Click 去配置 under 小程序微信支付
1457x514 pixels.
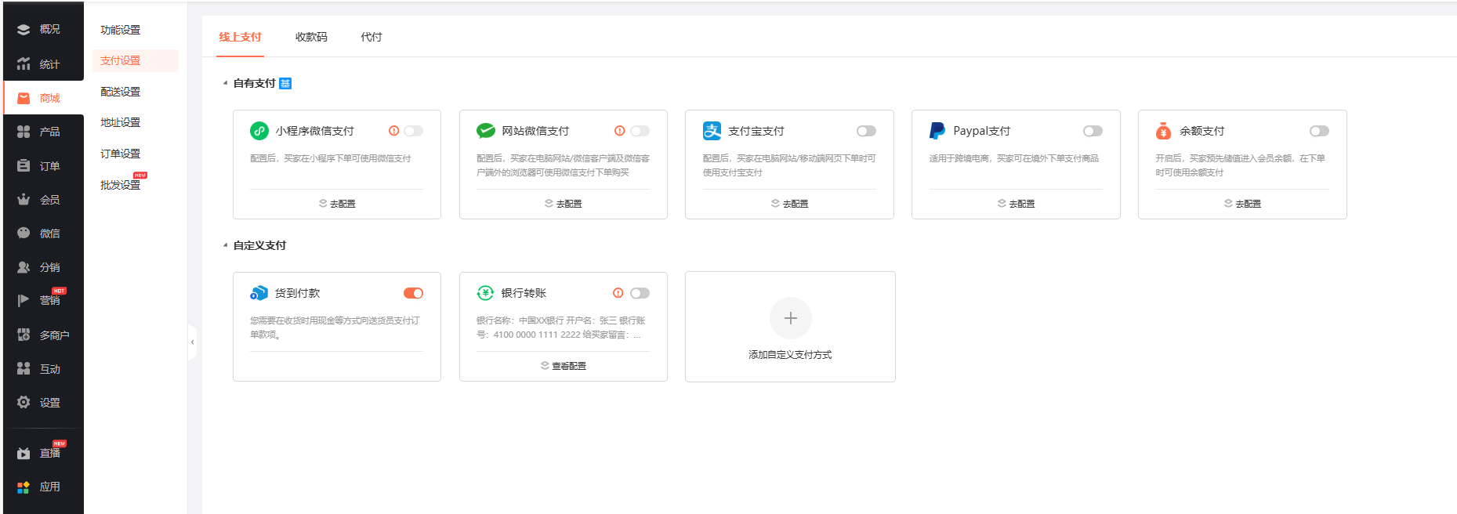click(337, 204)
